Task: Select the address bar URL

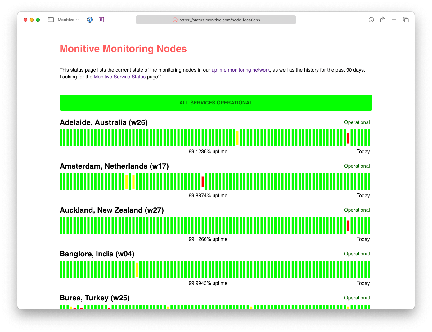Action: point(220,20)
